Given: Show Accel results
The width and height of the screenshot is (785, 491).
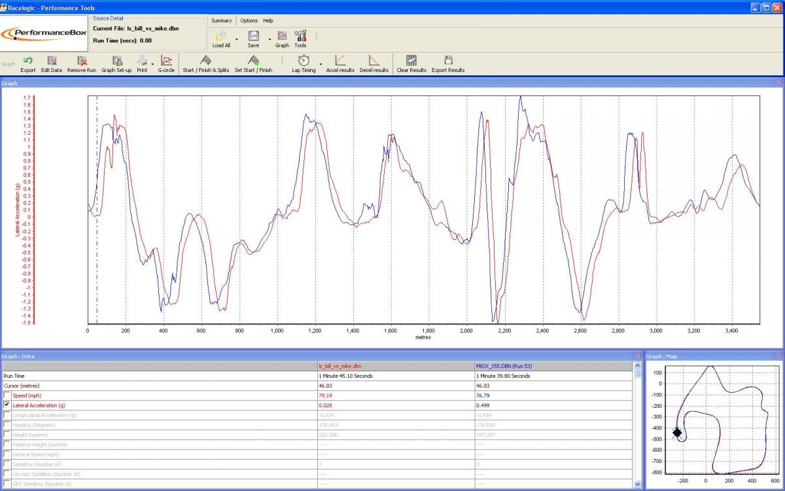Looking at the screenshot, I should [340, 61].
